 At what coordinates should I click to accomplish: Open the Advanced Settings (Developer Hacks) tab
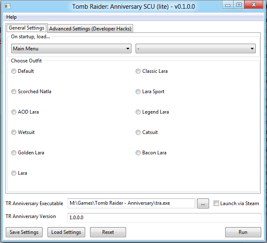pos(90,29)
